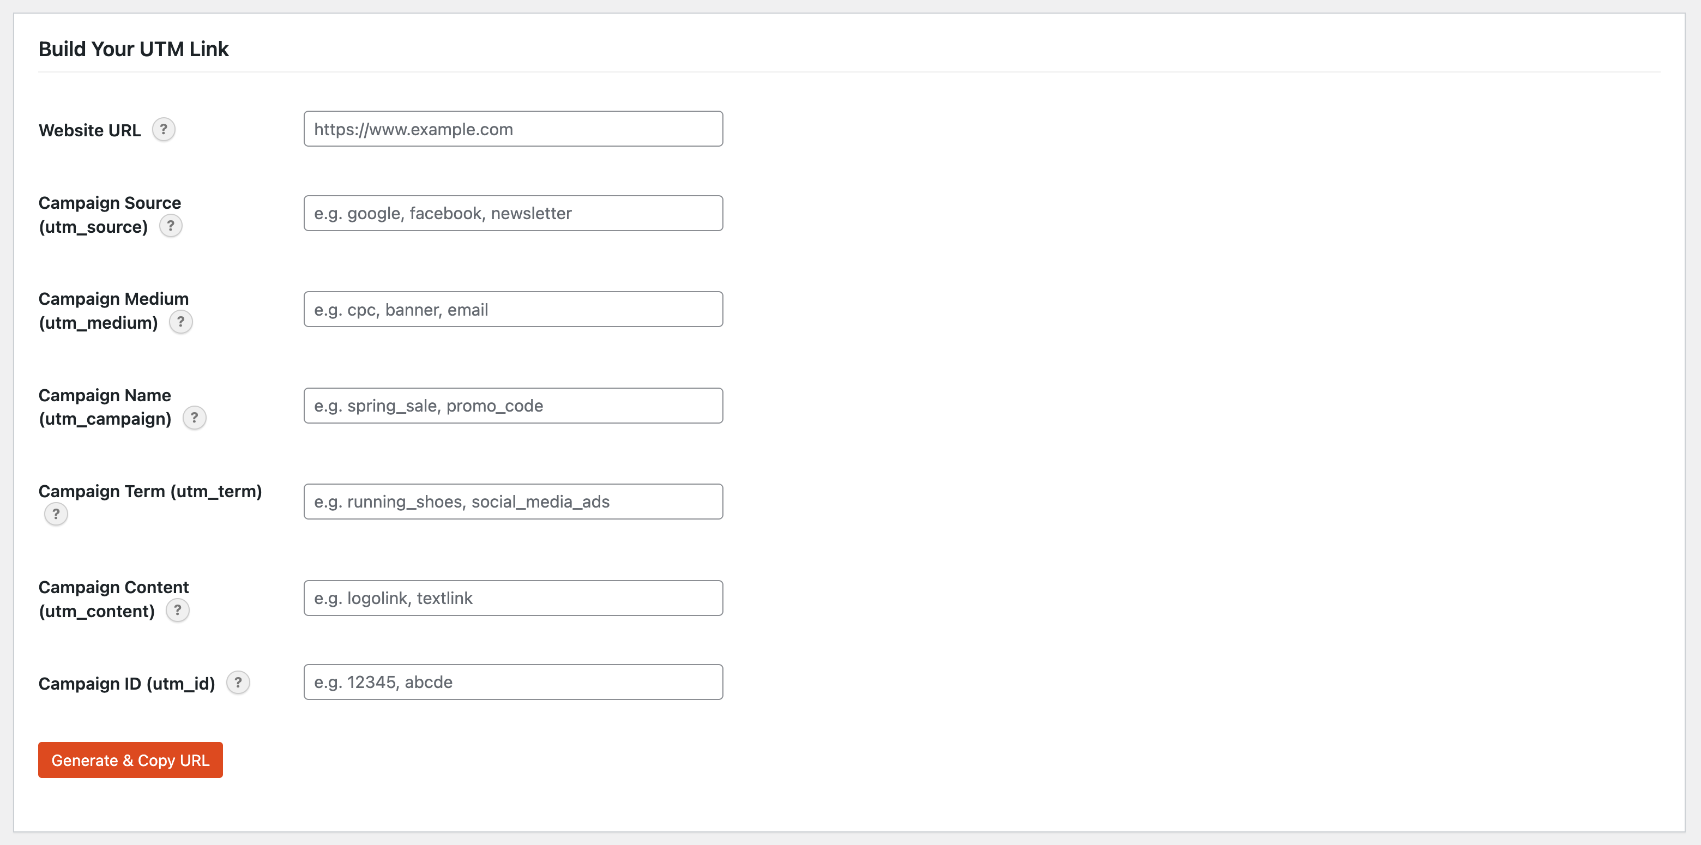The height and width of the screenshot is (845, 1701).
Task: Click the Campaign ID question mark icon
Action: tap(238, 683)
